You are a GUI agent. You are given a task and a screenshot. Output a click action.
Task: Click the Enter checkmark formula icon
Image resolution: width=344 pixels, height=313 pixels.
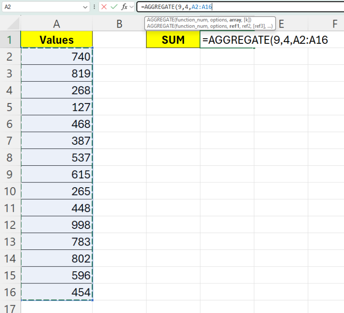click(x=114, y=7)
